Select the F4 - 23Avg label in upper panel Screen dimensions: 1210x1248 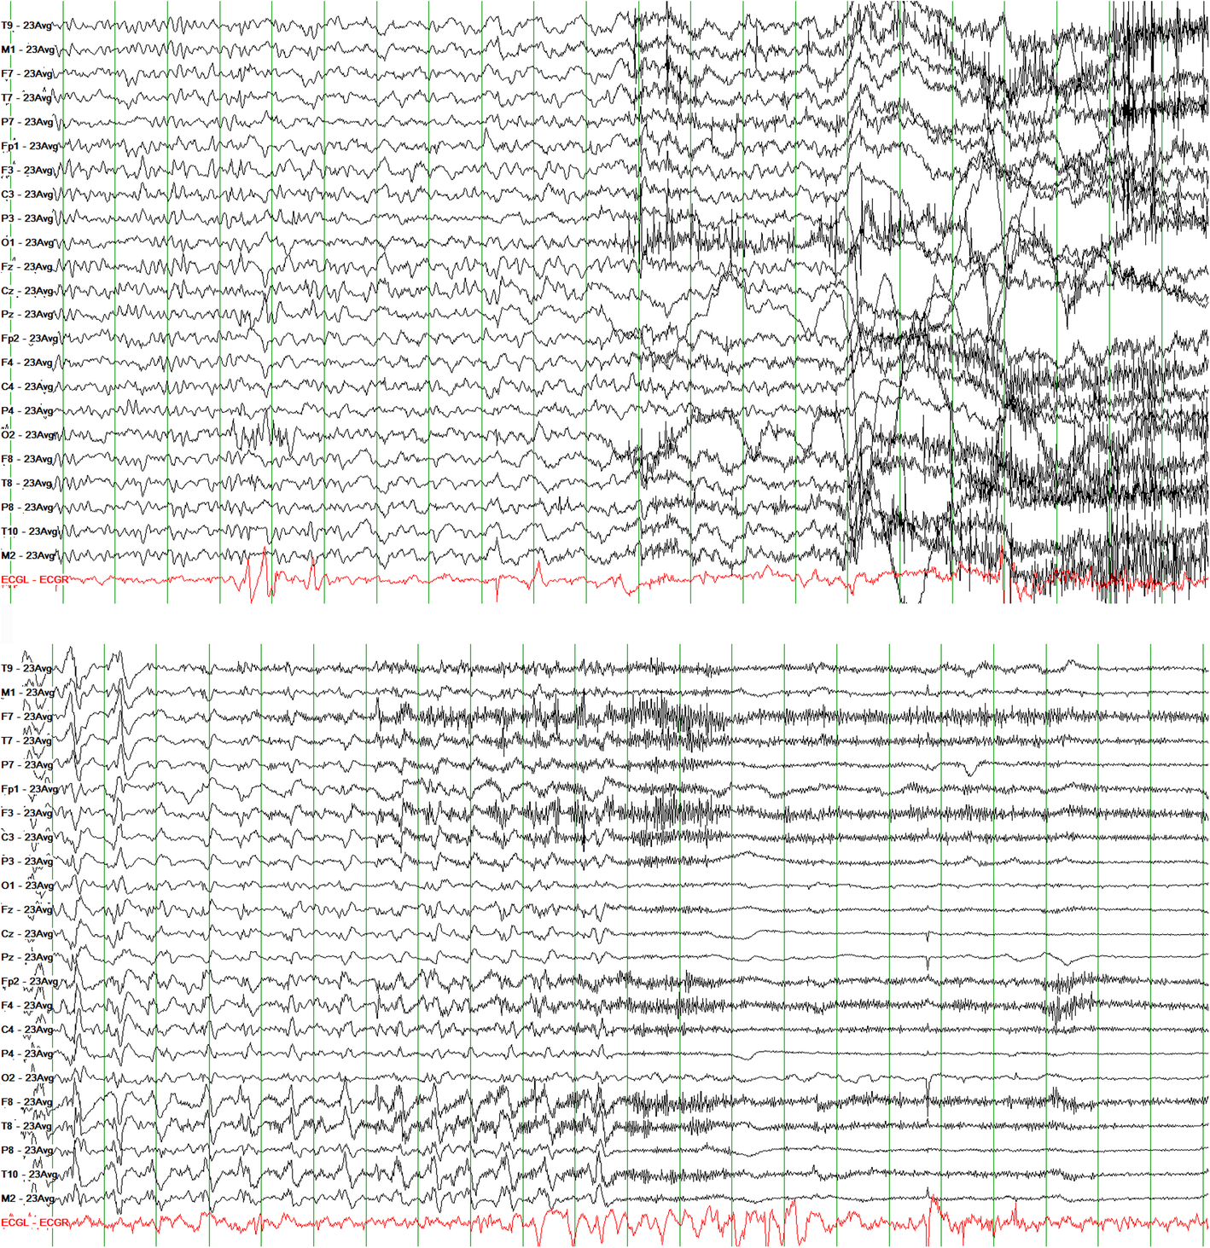click(x=27, y=363)
